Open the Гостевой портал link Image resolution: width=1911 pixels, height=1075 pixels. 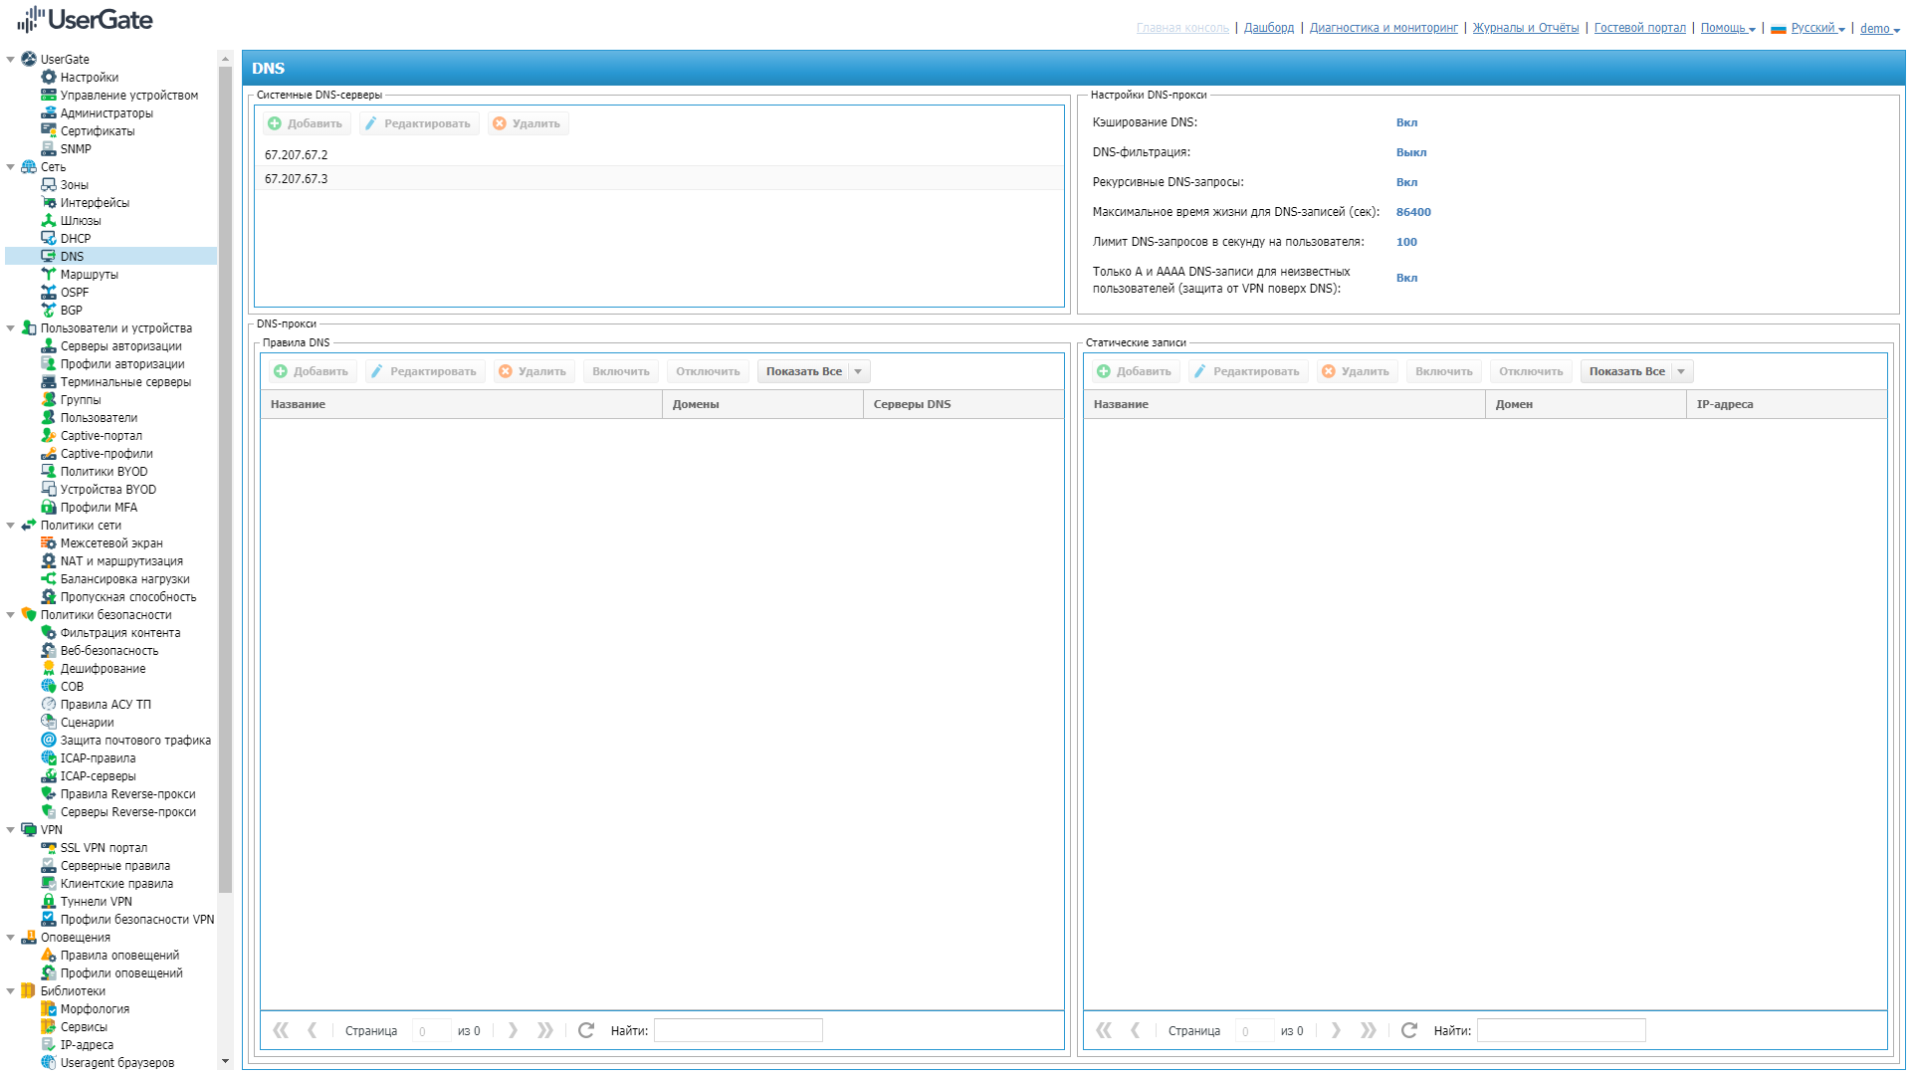(1639, 28)
